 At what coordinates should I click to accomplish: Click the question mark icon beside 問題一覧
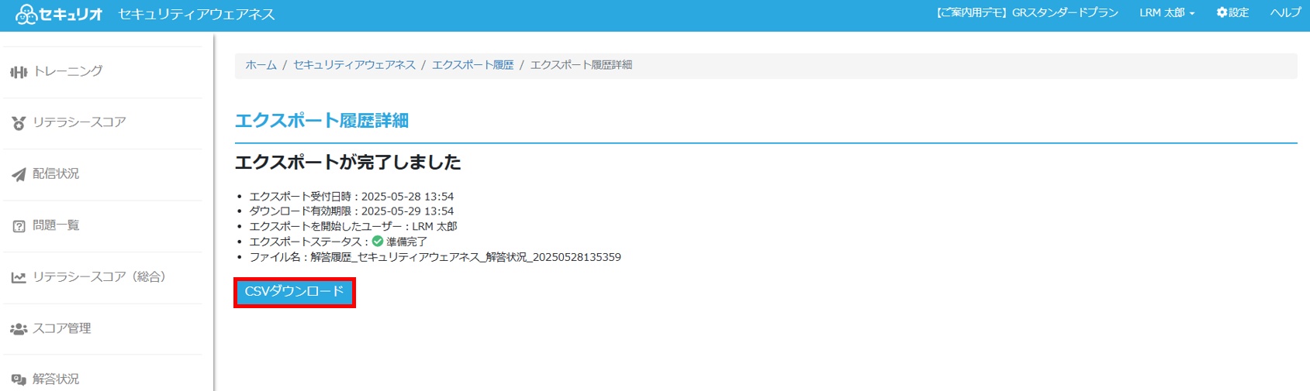(x=19, y=226)
